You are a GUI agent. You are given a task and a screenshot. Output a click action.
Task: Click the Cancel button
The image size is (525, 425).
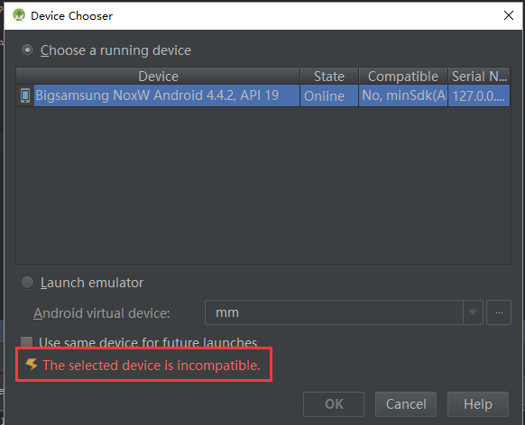click(406, 404)
